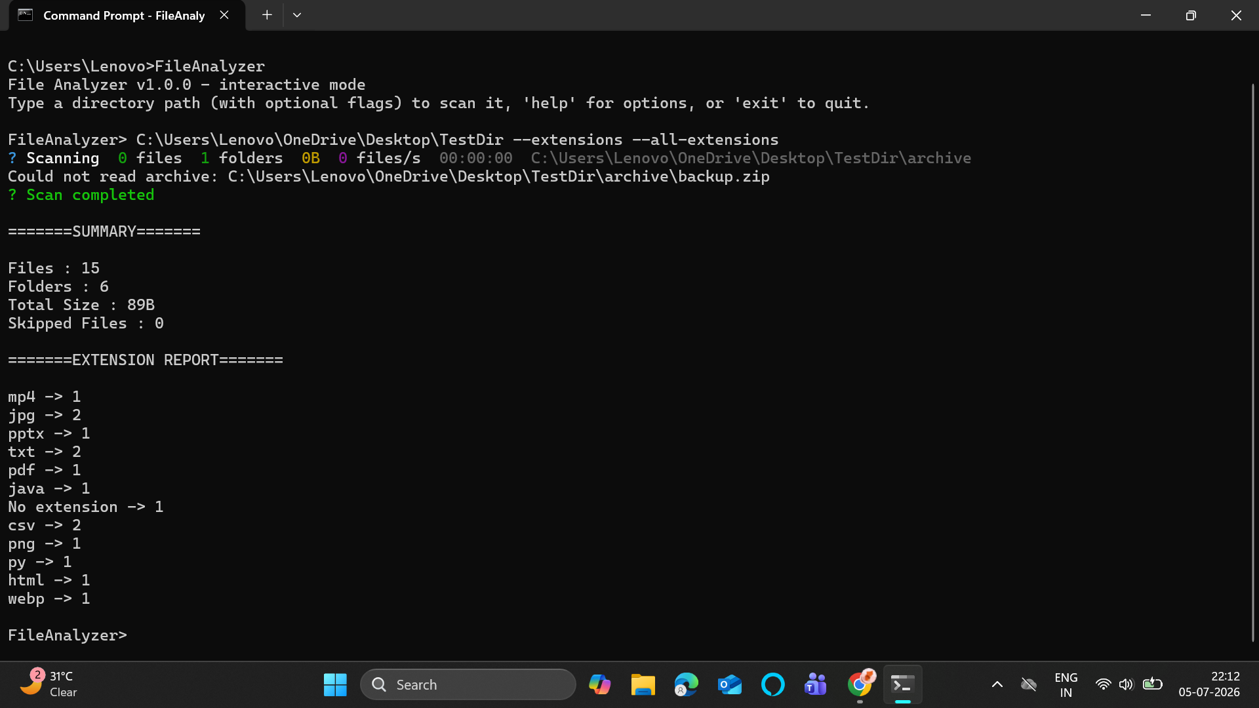This screenshot has width=1259, height=708.
Task: Click the OneDrive sync-off tray icon
Action: tap(1029, 684)
